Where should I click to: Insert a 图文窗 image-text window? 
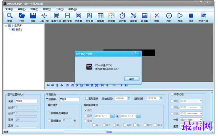(x=89, y=16)
